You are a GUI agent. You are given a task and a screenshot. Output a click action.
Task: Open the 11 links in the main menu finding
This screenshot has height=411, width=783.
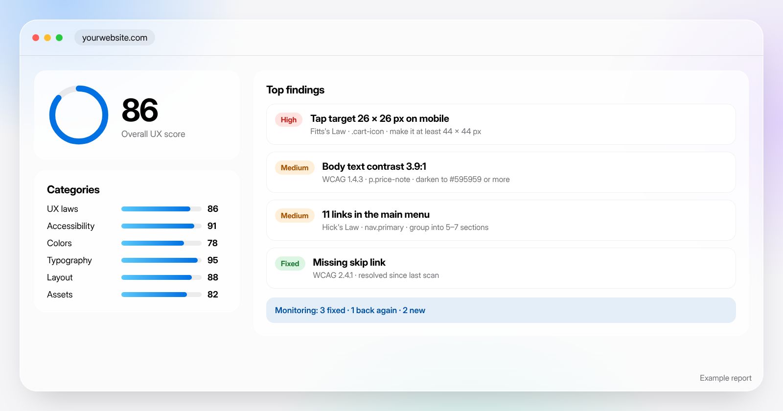click(x=501, y=220)
